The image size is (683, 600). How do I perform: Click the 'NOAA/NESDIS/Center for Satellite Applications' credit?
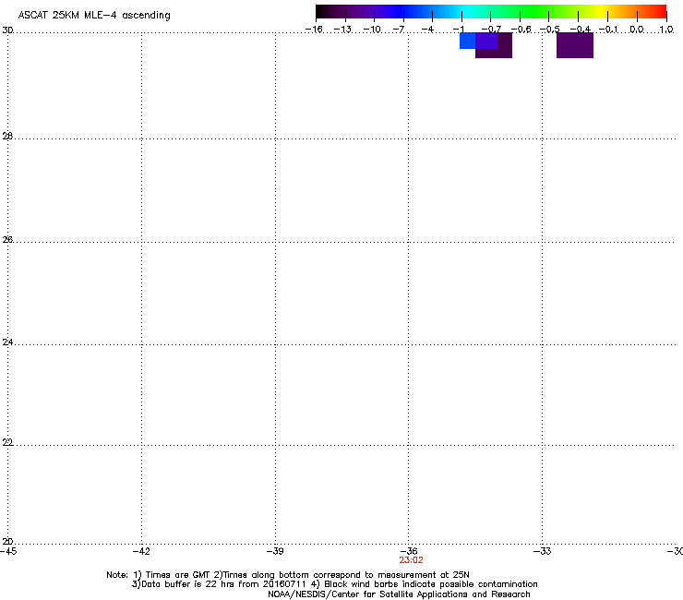(x=399, y=594)
